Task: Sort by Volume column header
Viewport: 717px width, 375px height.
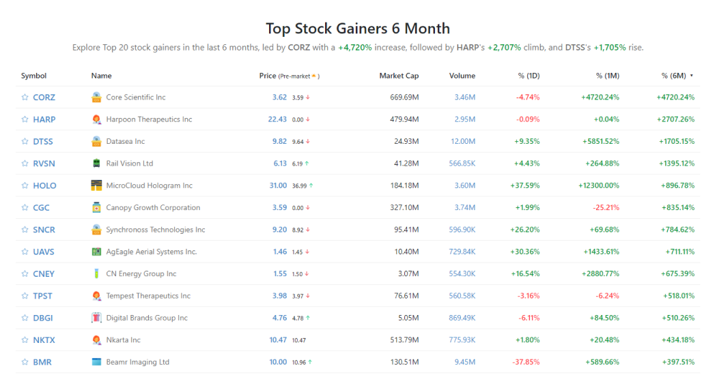Action: pos(462,76)
